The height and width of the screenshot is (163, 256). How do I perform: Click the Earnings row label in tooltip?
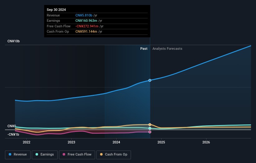click(x=53, y=21)
